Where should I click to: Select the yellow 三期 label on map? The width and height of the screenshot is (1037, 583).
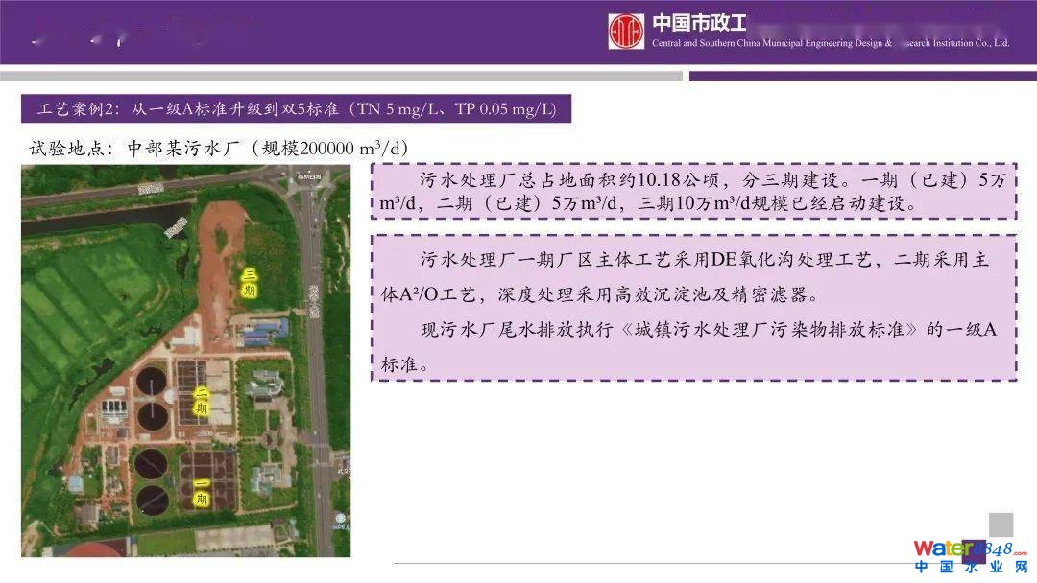[x=249, y=283]
